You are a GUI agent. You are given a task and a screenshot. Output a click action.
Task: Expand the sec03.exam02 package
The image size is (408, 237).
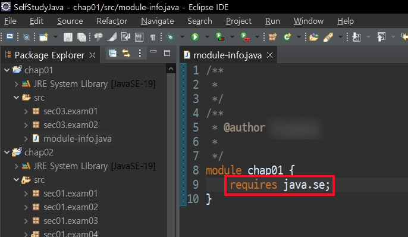26,125
